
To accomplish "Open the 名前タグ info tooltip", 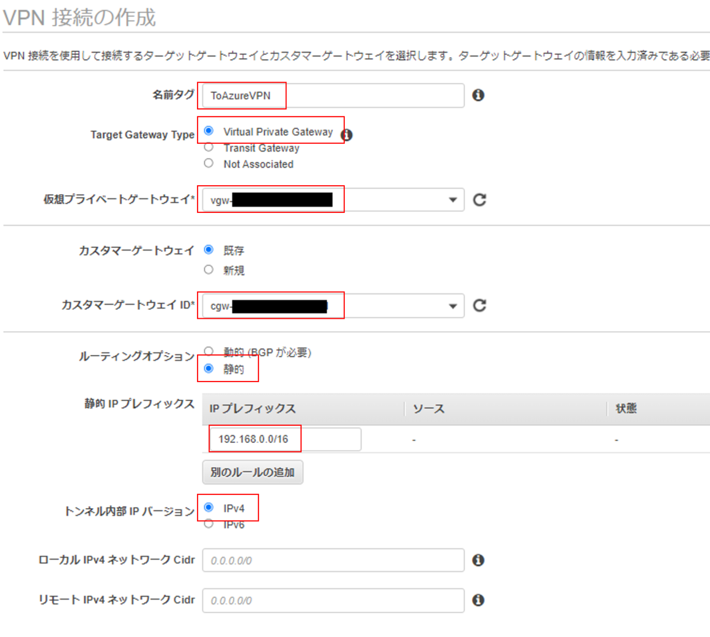I will pyautogui.click(x=479, y=95).
